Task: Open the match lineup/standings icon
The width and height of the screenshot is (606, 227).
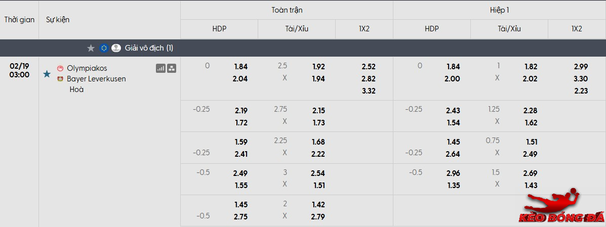Action: click(x=172, y=68)
